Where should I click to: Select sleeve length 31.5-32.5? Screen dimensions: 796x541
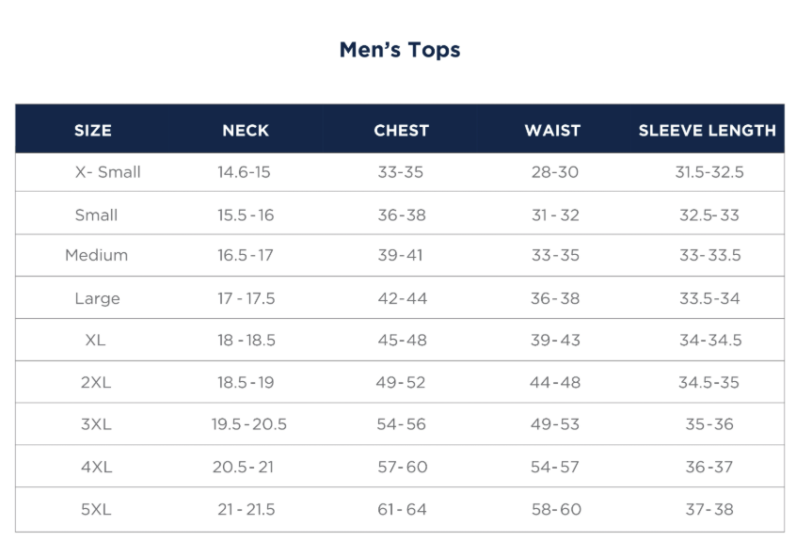(708, 172)
